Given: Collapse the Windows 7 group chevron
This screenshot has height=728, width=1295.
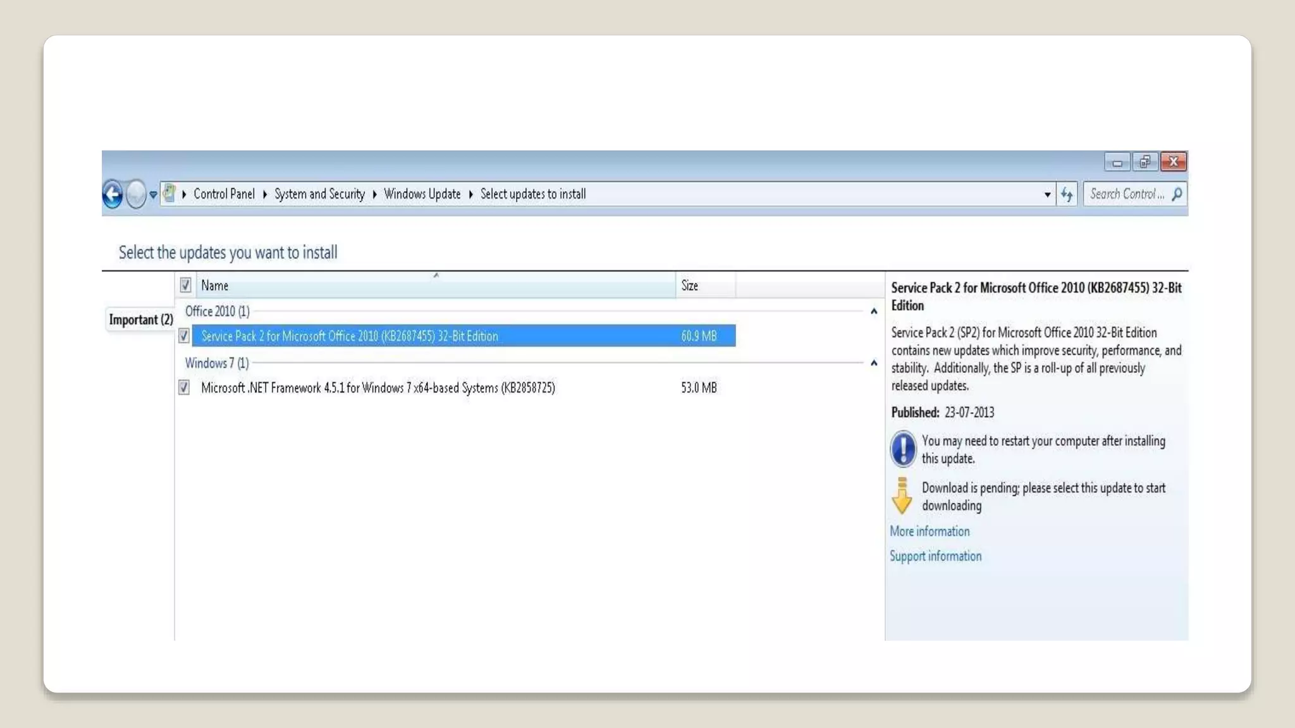Looking at the screenshot, I should (873, 363).
